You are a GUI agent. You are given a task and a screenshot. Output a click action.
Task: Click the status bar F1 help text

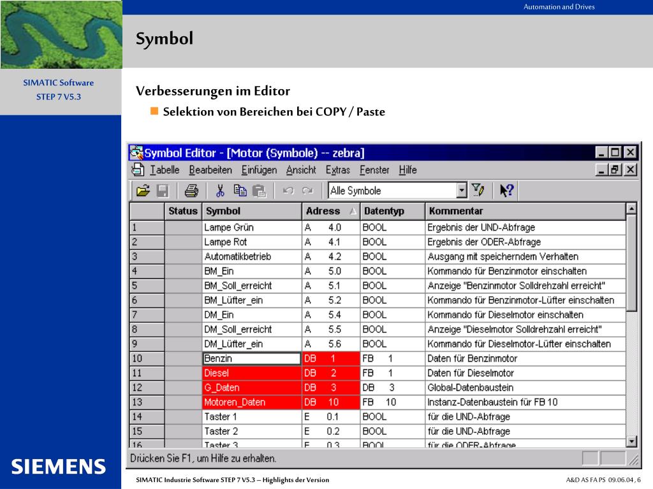(x=203, y=458)
